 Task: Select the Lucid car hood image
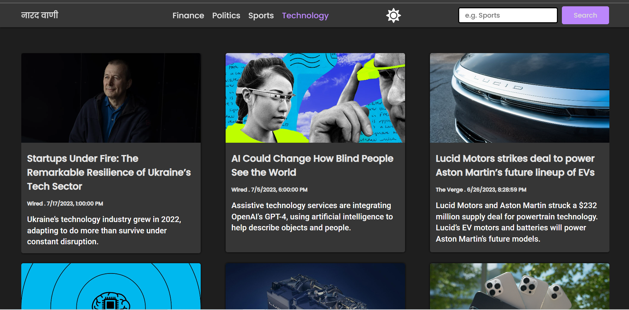519,98
